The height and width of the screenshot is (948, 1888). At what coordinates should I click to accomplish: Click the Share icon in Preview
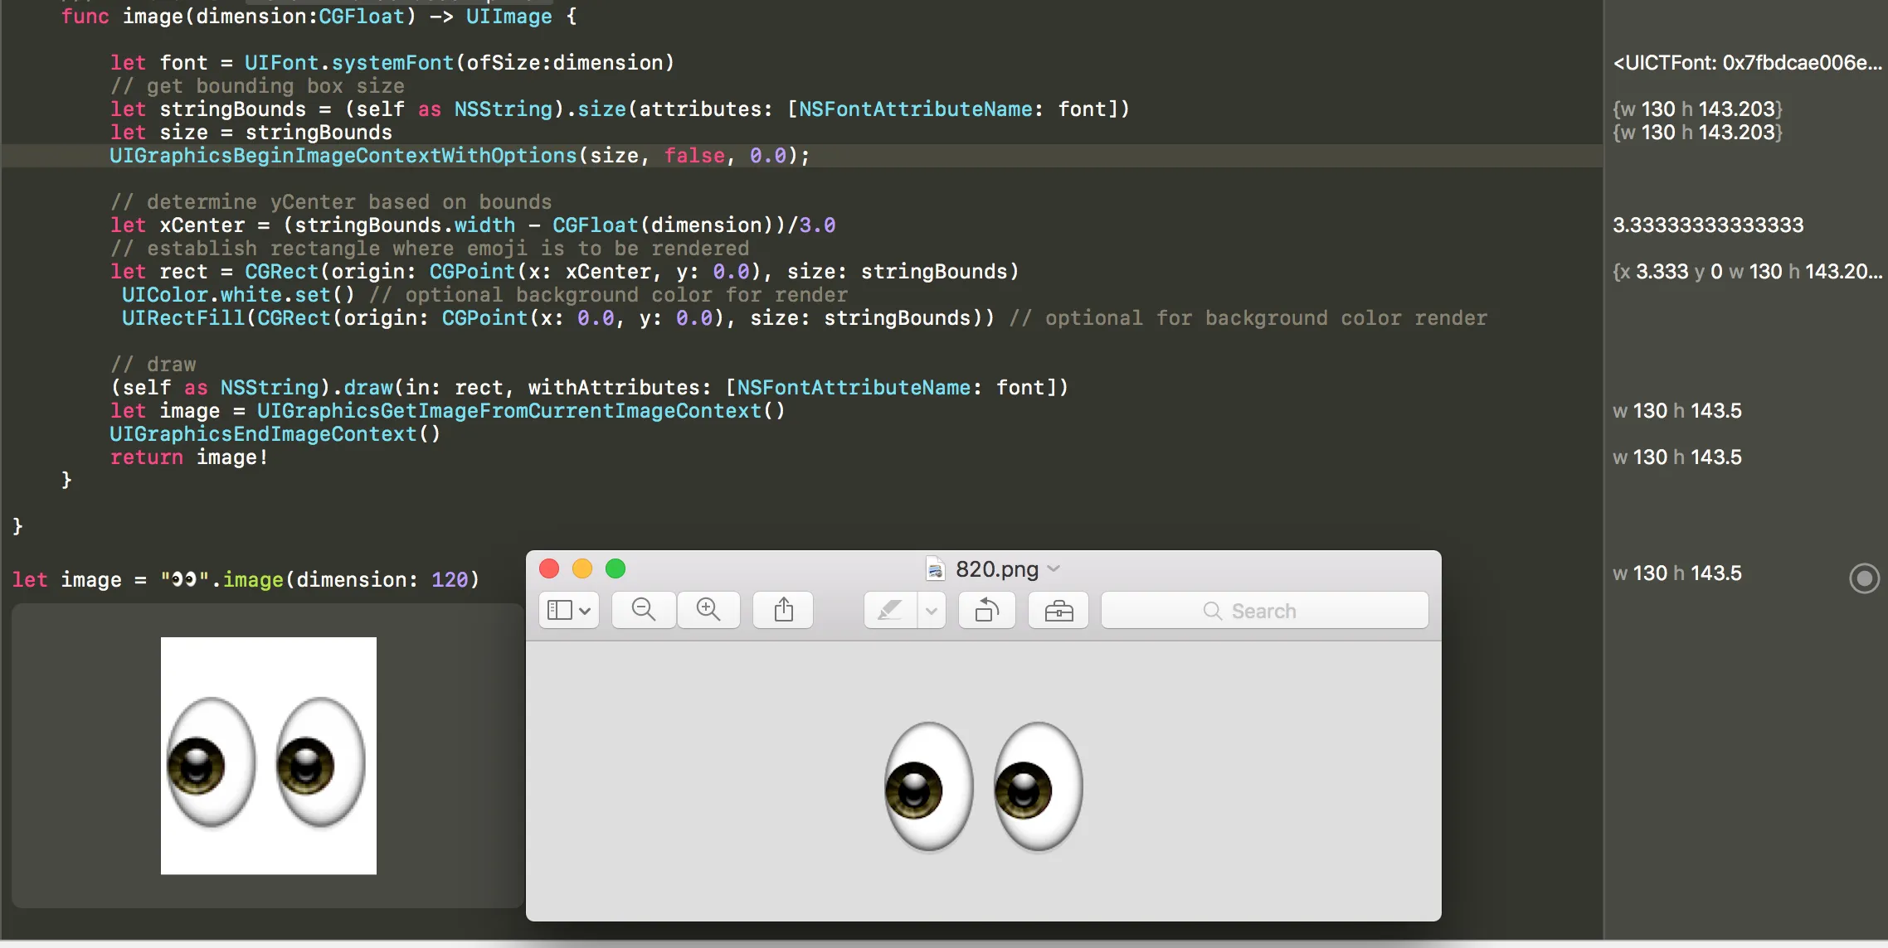783,611
